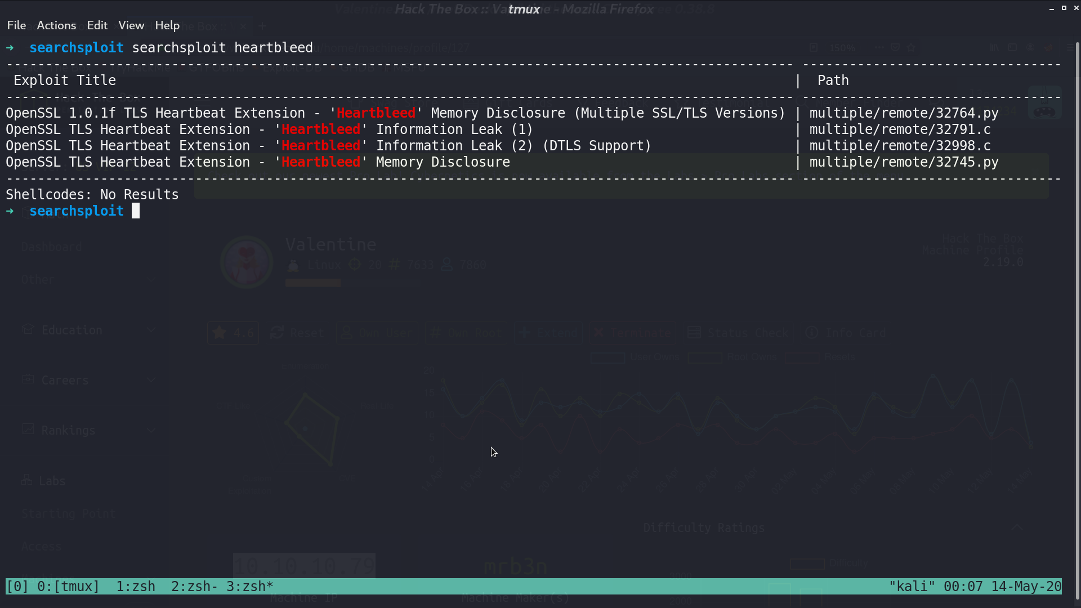Click the [0] session indicator in status bar
1081x608 pixels.
coord(17,587)
